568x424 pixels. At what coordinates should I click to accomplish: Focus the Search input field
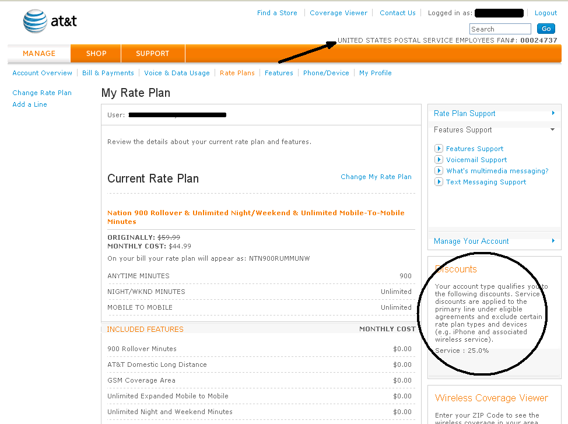(x=500, y=29)
